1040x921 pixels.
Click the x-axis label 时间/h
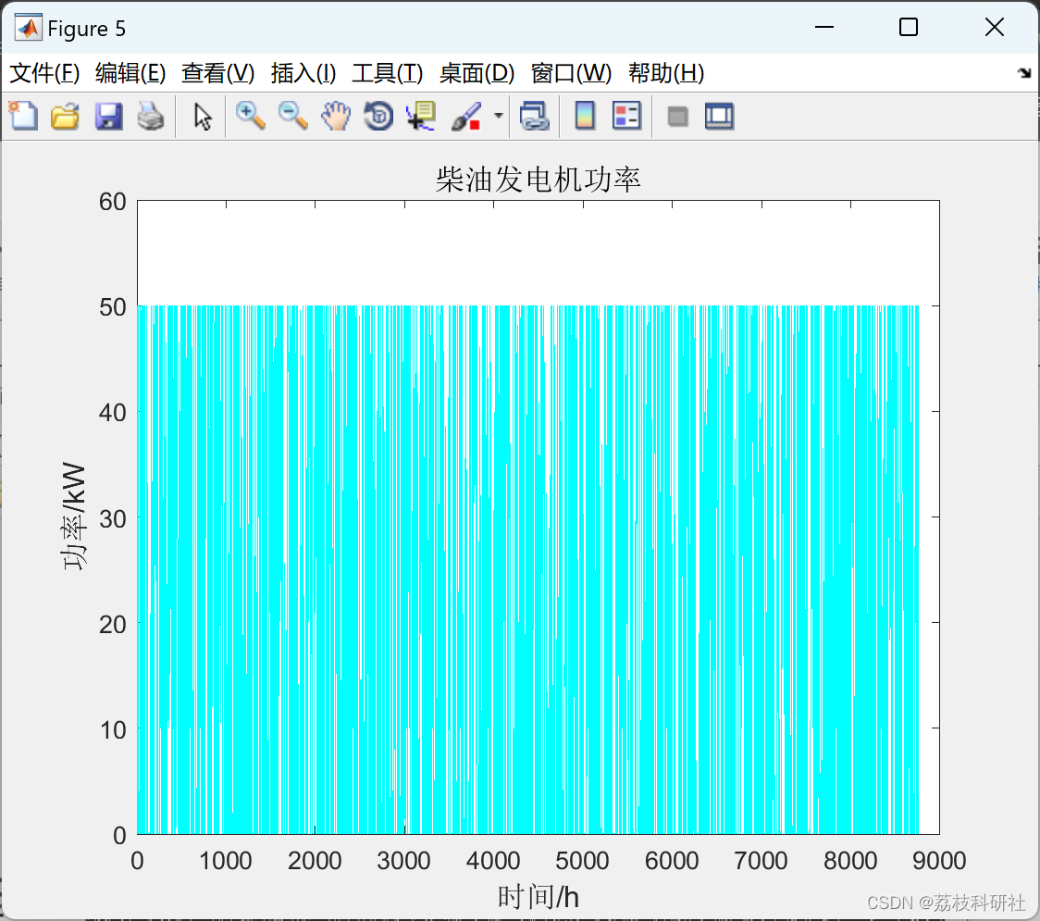point(538,896)
